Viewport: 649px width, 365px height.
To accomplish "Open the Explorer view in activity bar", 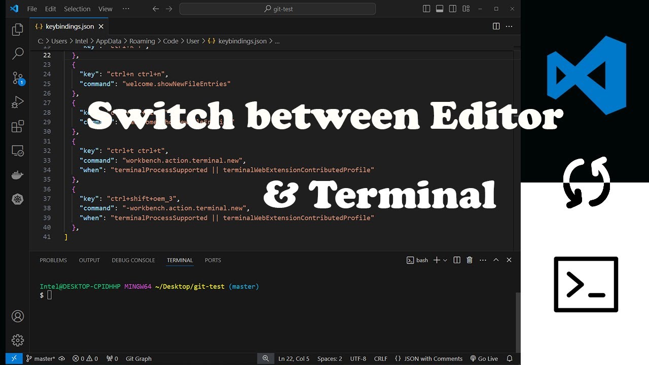I will 18,29.
